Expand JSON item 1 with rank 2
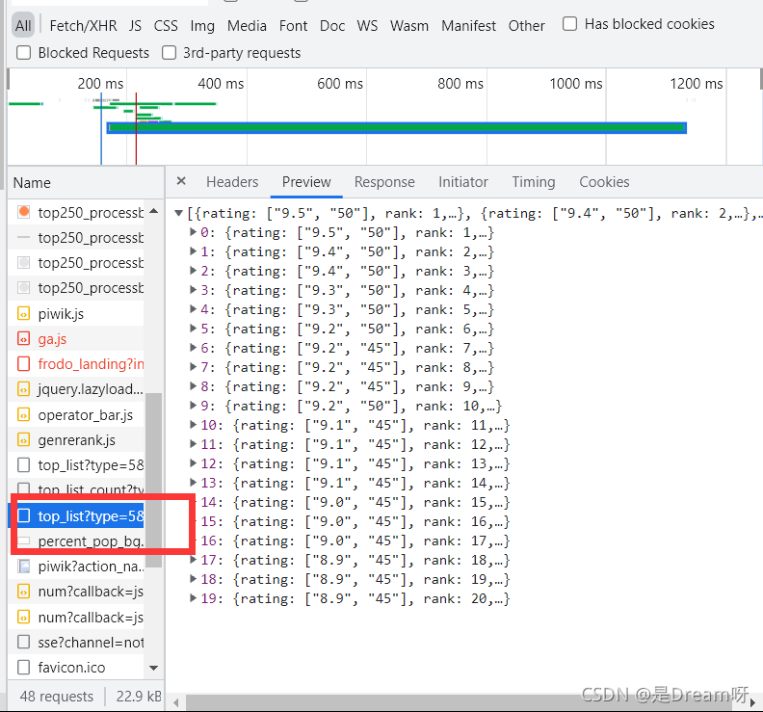763x712 pixels. point(194,251)
